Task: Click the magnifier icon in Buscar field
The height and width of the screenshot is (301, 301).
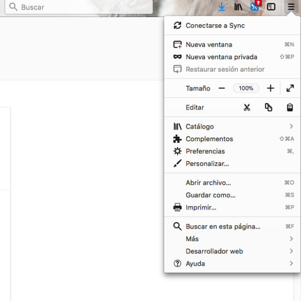Action: [13, 7]
